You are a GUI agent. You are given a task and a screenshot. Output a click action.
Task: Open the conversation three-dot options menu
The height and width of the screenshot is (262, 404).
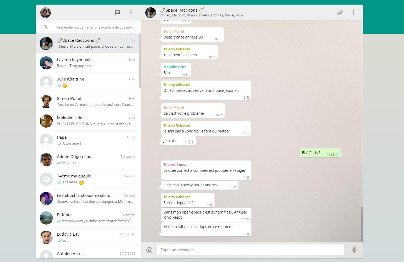[x=353, y=12]
